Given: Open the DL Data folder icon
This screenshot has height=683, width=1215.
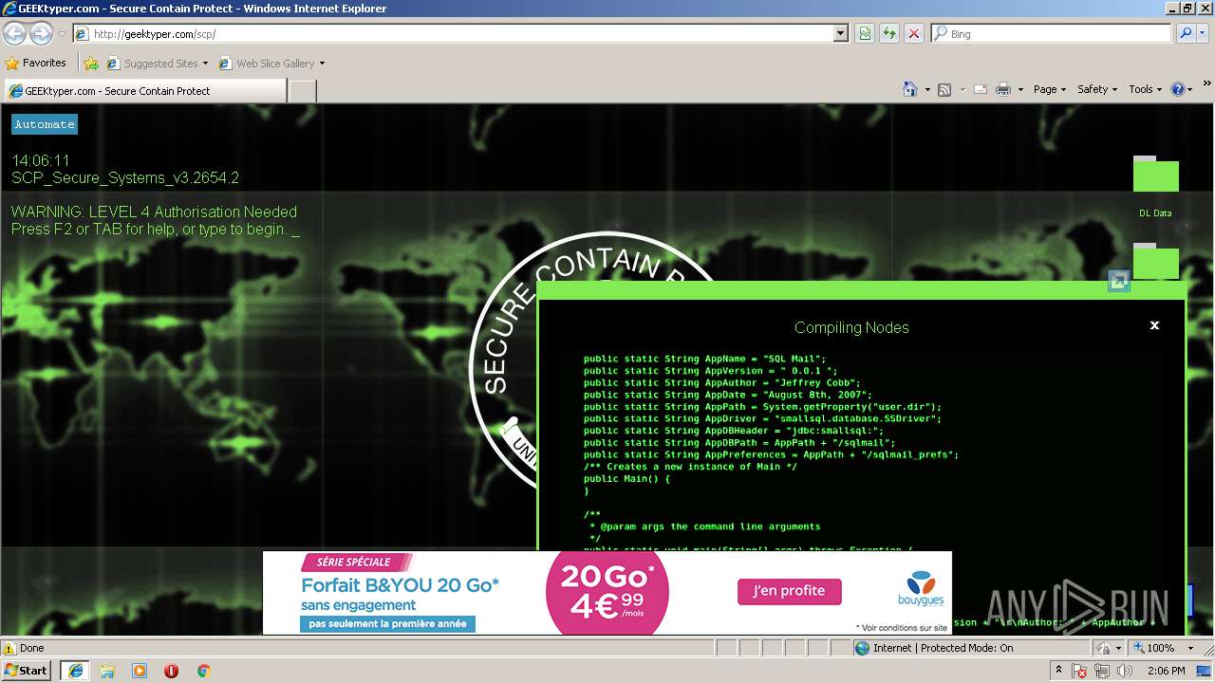Looking at the screenshot, I should [x=1155, y=175].
